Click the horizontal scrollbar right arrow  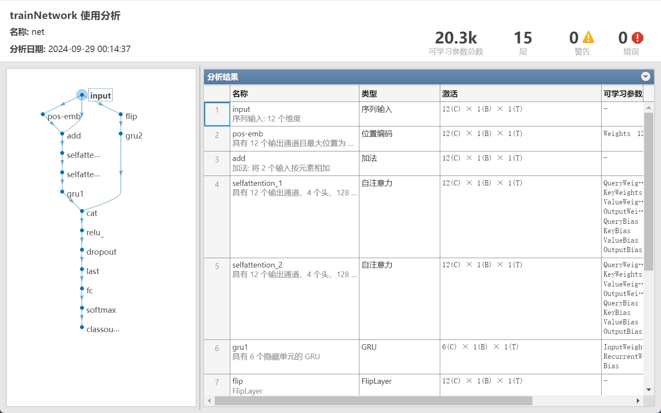pos(638,401)
